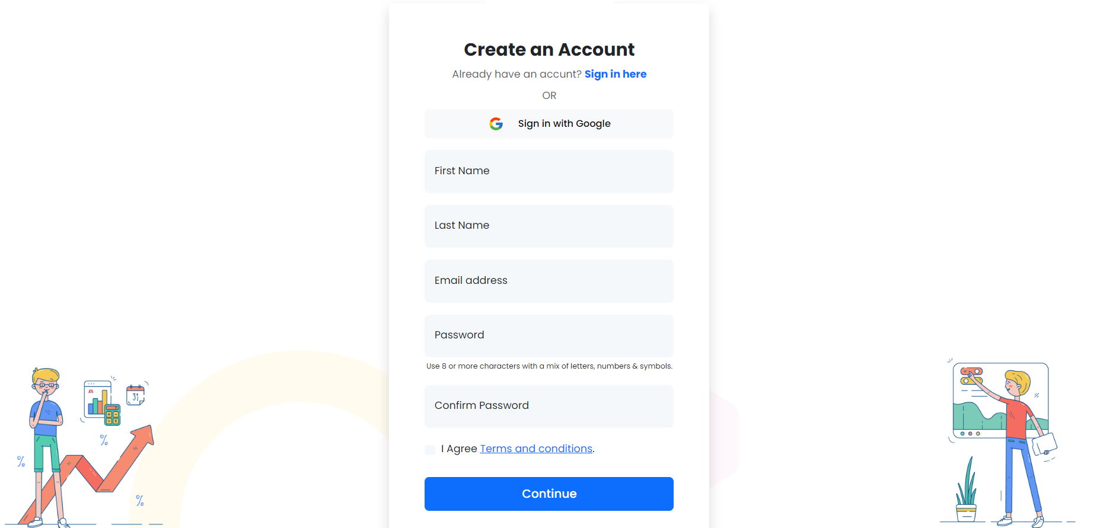
Task: Select the Confirm Password field
Action: coord(549,406)
